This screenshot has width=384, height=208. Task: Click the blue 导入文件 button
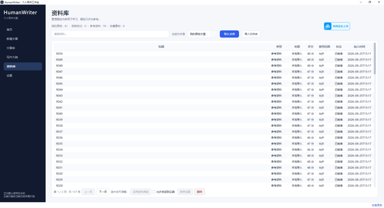[229, 34]
